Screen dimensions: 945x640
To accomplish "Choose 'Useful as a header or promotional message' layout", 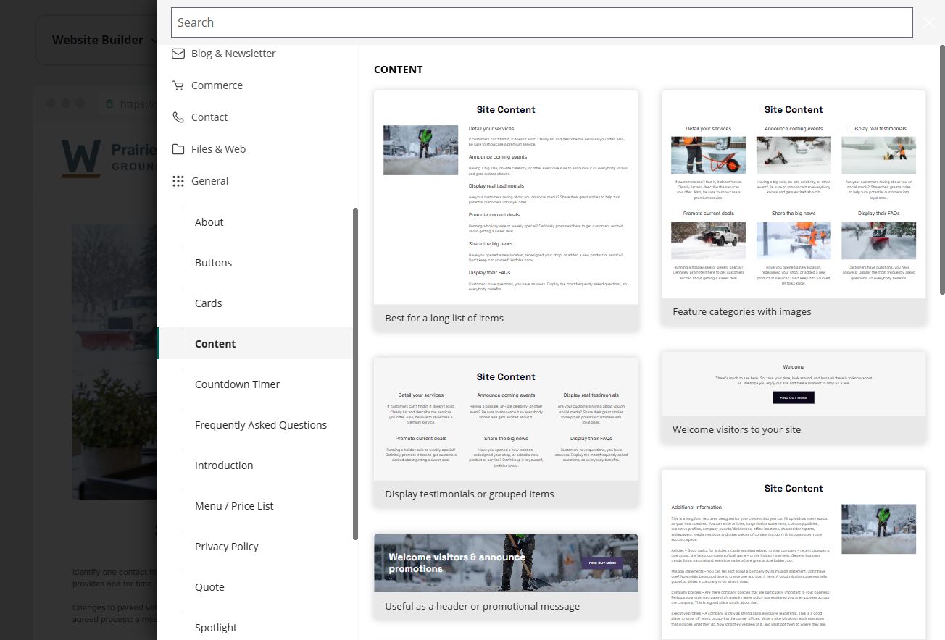I will point(506,577).
